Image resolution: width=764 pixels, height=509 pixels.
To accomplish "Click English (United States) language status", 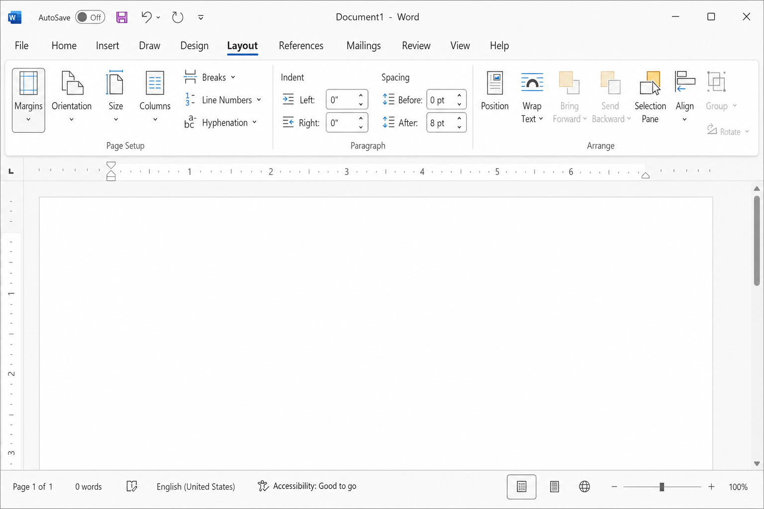I will 196,487.
